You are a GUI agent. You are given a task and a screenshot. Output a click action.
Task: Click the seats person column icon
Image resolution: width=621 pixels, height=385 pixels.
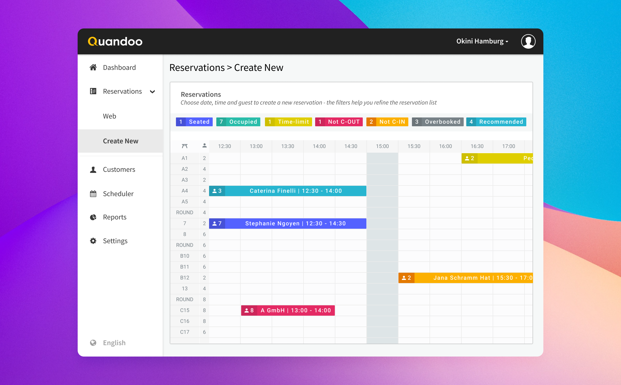click(204, 146)
